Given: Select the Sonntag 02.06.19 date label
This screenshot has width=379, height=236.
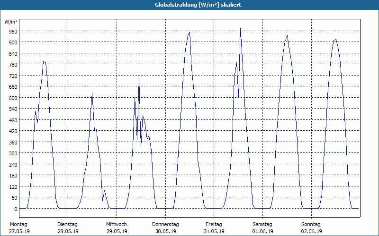Looking at the screenshot, I should click(x=311, y=228).
